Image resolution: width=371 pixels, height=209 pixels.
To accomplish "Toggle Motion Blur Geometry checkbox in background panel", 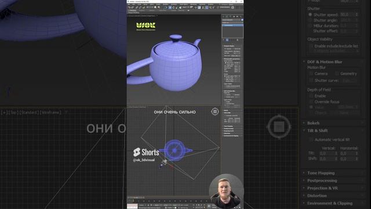I will (x=337, y=74).
